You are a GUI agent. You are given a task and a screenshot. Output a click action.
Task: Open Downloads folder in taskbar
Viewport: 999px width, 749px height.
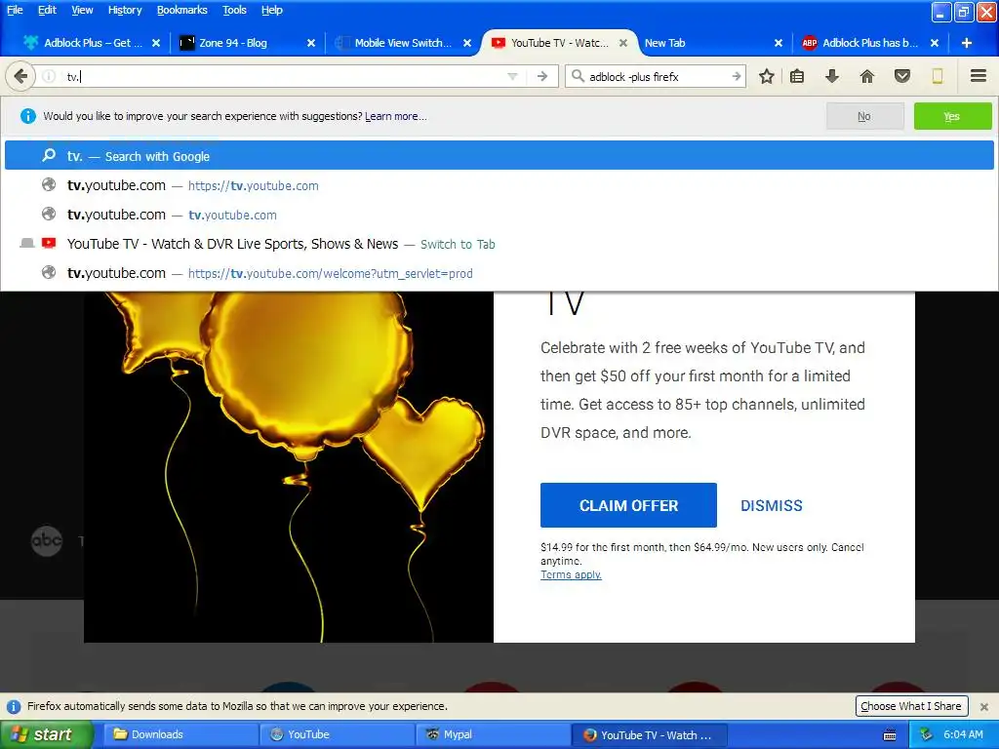(180, 734)
